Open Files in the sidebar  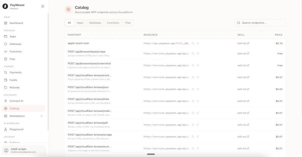point(23,59)
